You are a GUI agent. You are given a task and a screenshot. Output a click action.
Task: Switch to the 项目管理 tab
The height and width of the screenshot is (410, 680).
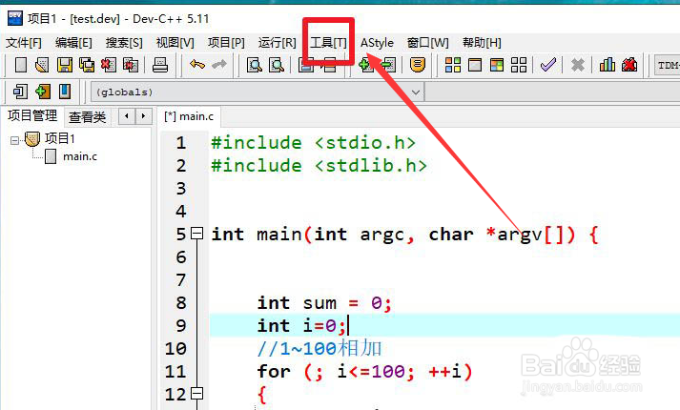[32, 115]
